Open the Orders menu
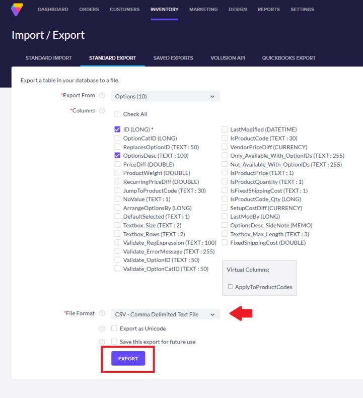This screenshot has height=398, width=363. [x=89, y=10]
